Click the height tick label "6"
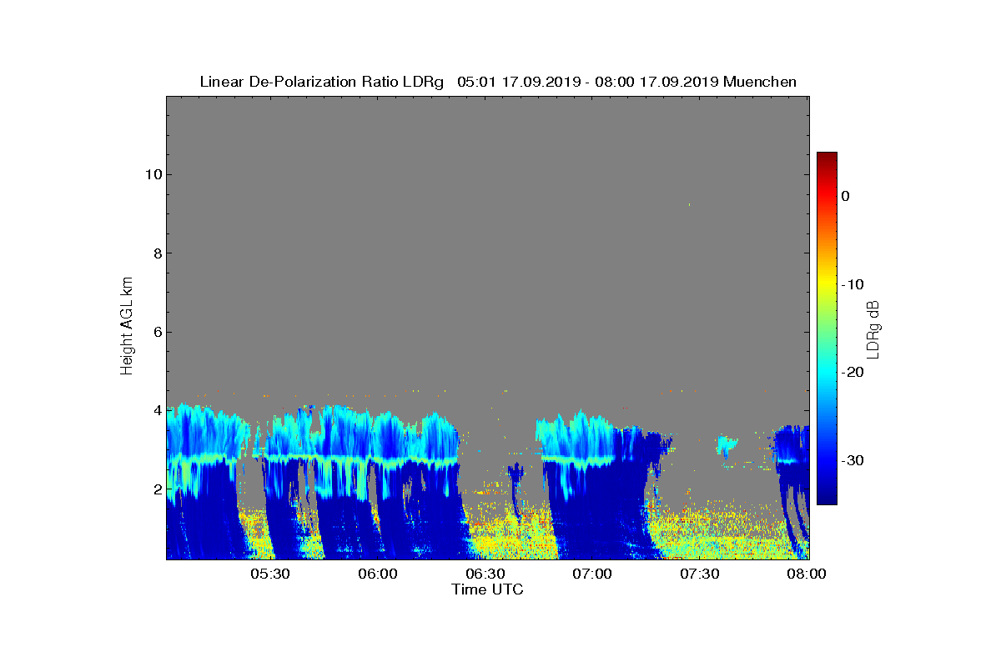The width and height of the screenshot is (1001, 667). coord(156,332)
